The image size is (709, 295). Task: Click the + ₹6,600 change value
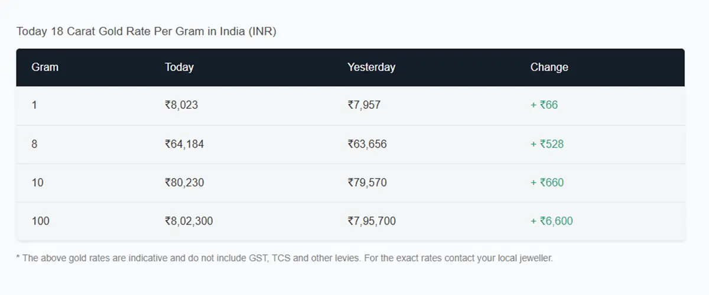(552, 221)
